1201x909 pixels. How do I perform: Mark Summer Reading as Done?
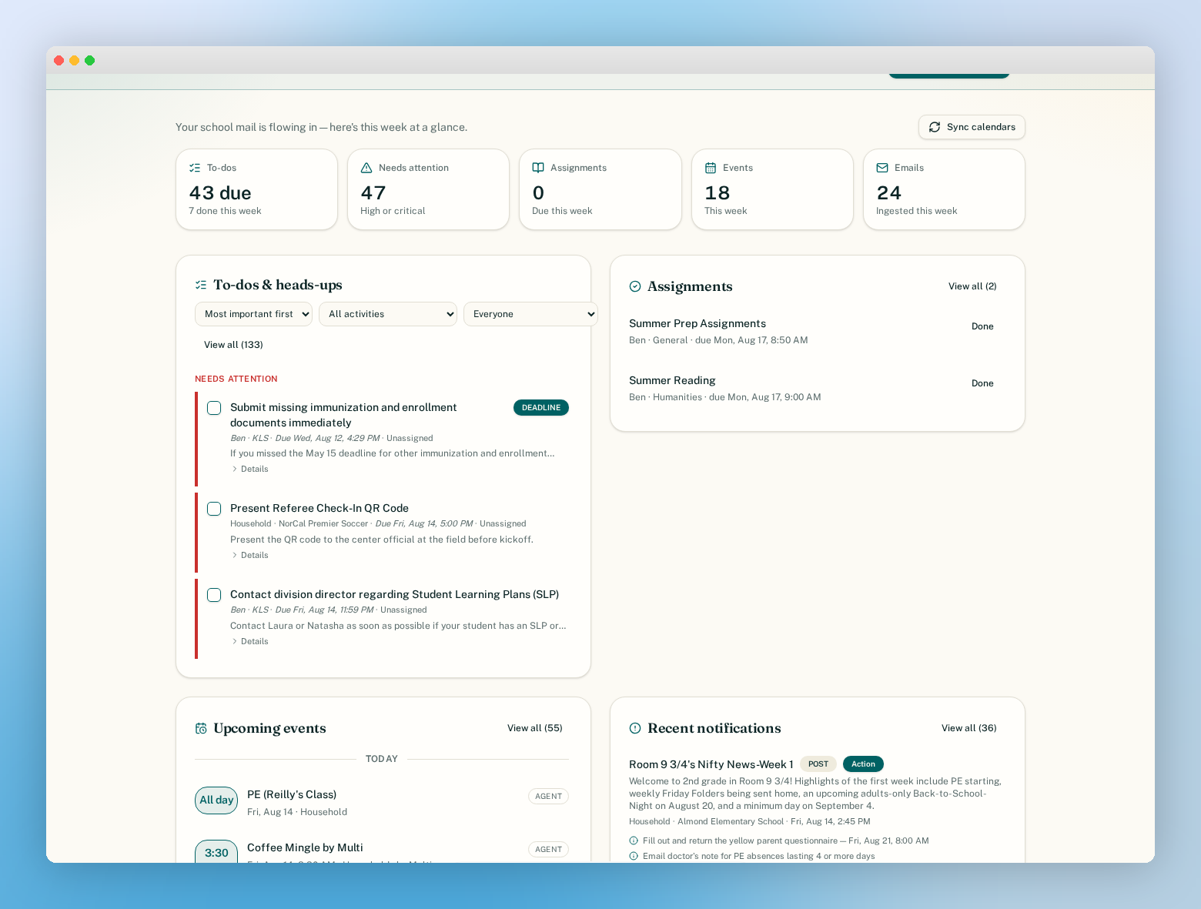tap(982, 383)
